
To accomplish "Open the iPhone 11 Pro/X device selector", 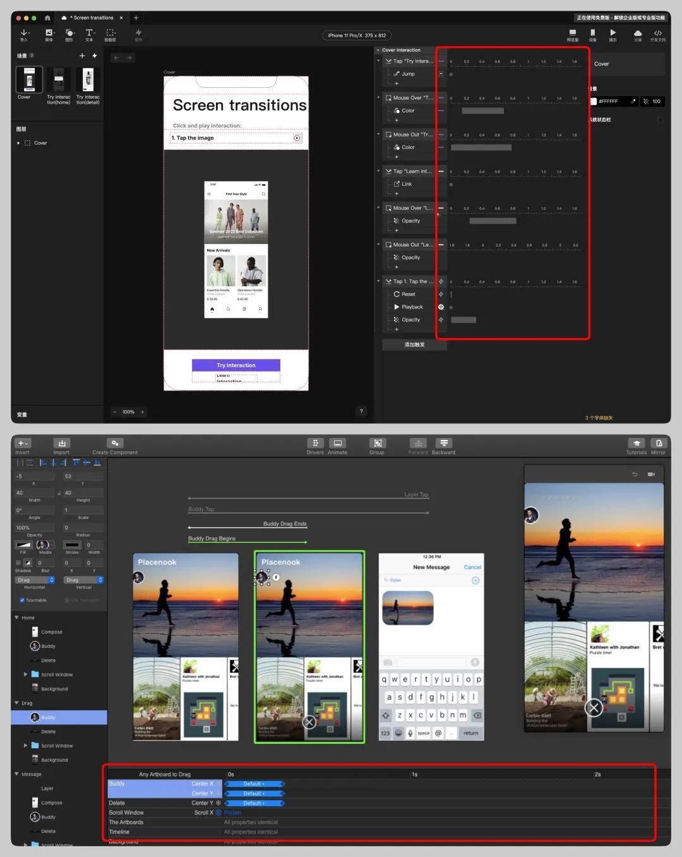I will 357,35.
